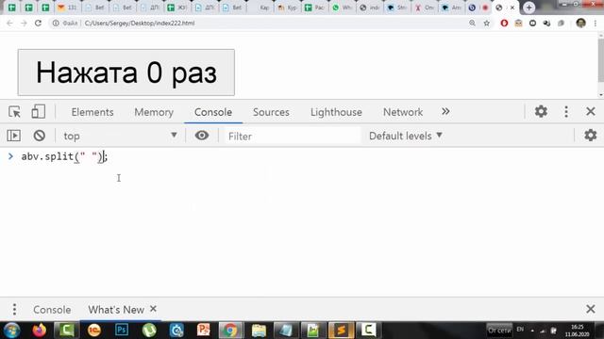The width and height of the screenshot is (604, 339).
Task: Open PowerPoint from the taskbar
Action: pos(204,331)
